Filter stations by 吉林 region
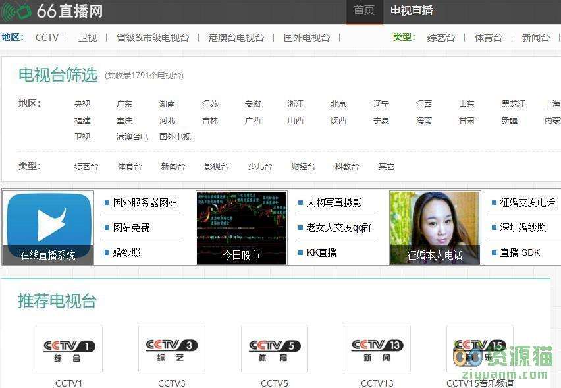This screenshot has height=388, width=561. pyautogui.click(x=210, y=121)
